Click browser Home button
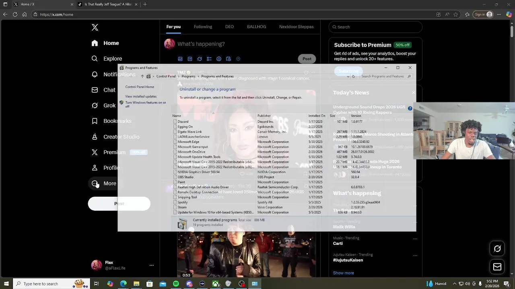The image size is (515, 289). (25, 14)
